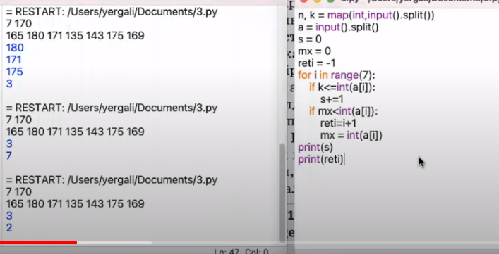Viewport: 499px width, 254px height.
Task: Click the 'reti=i+1' code line
Action: 338,123
